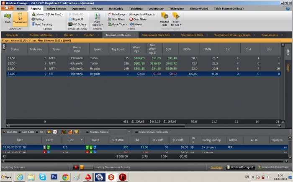Select the $2,50 MTT Turbo row

pos(144,63)
